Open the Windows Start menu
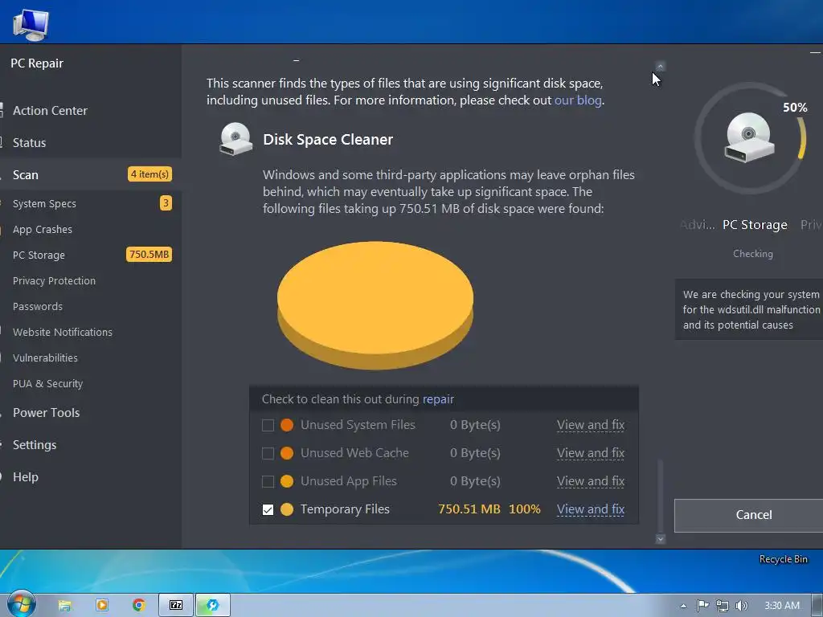 20,604
